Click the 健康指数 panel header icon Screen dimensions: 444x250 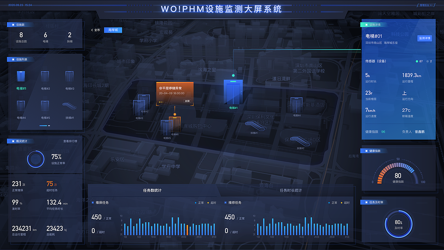[366, 151]
